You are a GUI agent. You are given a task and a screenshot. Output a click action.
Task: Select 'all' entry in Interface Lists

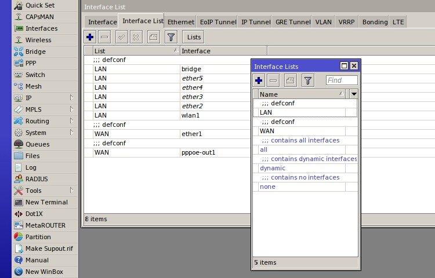tap(305, 149)
